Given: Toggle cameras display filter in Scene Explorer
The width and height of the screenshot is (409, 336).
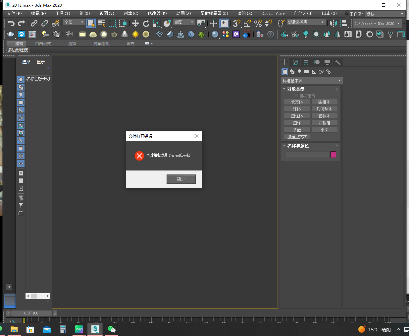Looking at the screenshot, I should [21, 102].
